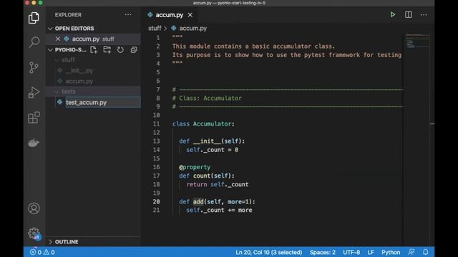The width and height of the screenshot is (458, 257).
Task: Collapse the Open Editors section
Action: click(x=50, y=29)
